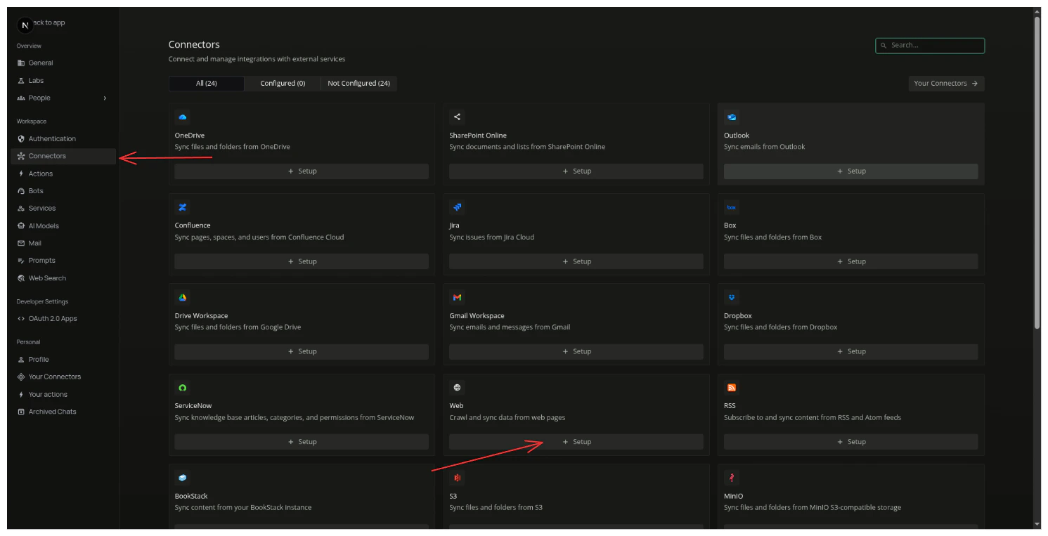Image resolution: width=1048 pixels, height=536 pixels.
Task: Click the BookStack logo icon
Action: (x=183, y=478)
